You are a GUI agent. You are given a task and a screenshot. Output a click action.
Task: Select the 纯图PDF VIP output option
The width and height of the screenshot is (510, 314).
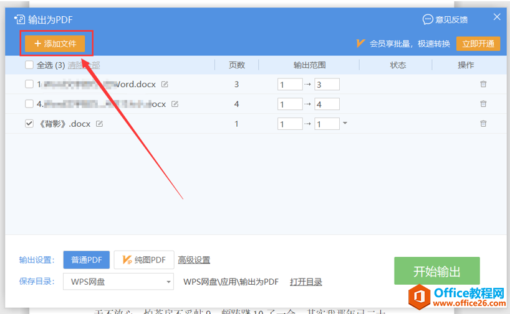144,260
